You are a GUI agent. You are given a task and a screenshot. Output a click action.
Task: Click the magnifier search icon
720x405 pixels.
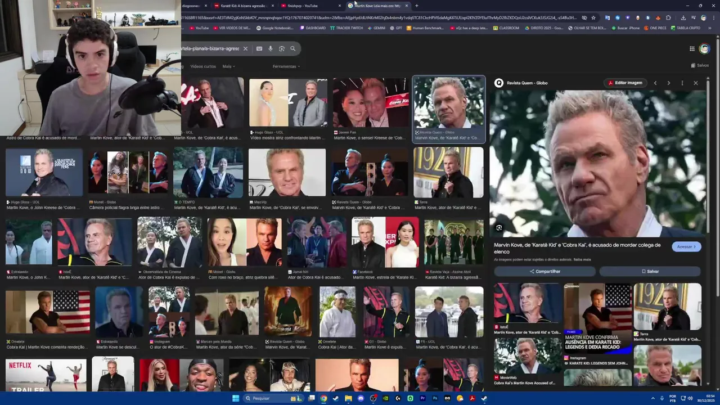(292, 48)
